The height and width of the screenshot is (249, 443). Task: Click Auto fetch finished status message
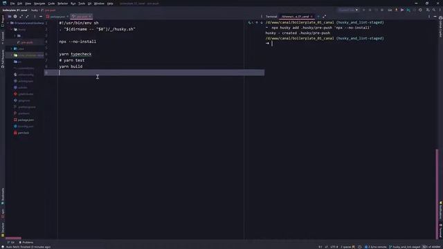[28, 247]
